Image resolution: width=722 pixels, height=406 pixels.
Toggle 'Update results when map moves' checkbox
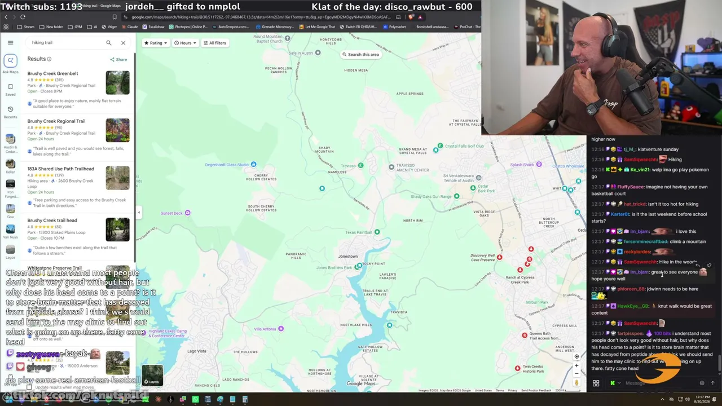point(29,387)
